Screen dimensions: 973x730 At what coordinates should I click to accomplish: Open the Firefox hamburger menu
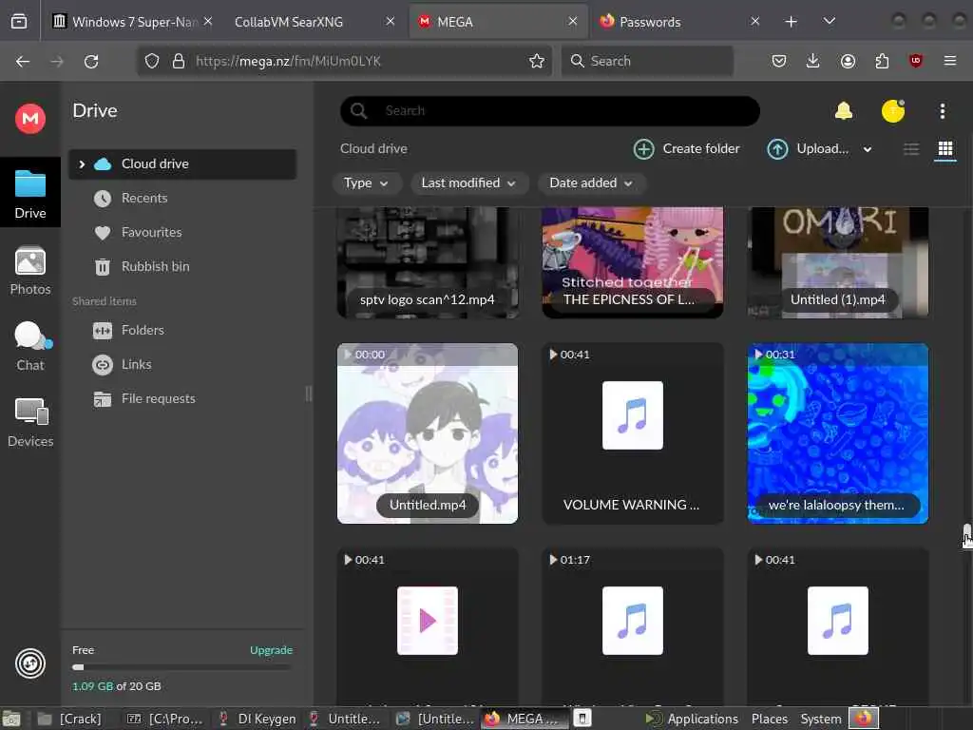950,61
